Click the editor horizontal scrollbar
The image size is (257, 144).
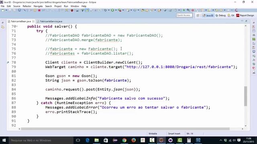pyautogui.click(x=125, y=129)
